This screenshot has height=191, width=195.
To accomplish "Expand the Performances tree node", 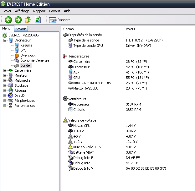I will pyautogui.click(x=5, y=106).
